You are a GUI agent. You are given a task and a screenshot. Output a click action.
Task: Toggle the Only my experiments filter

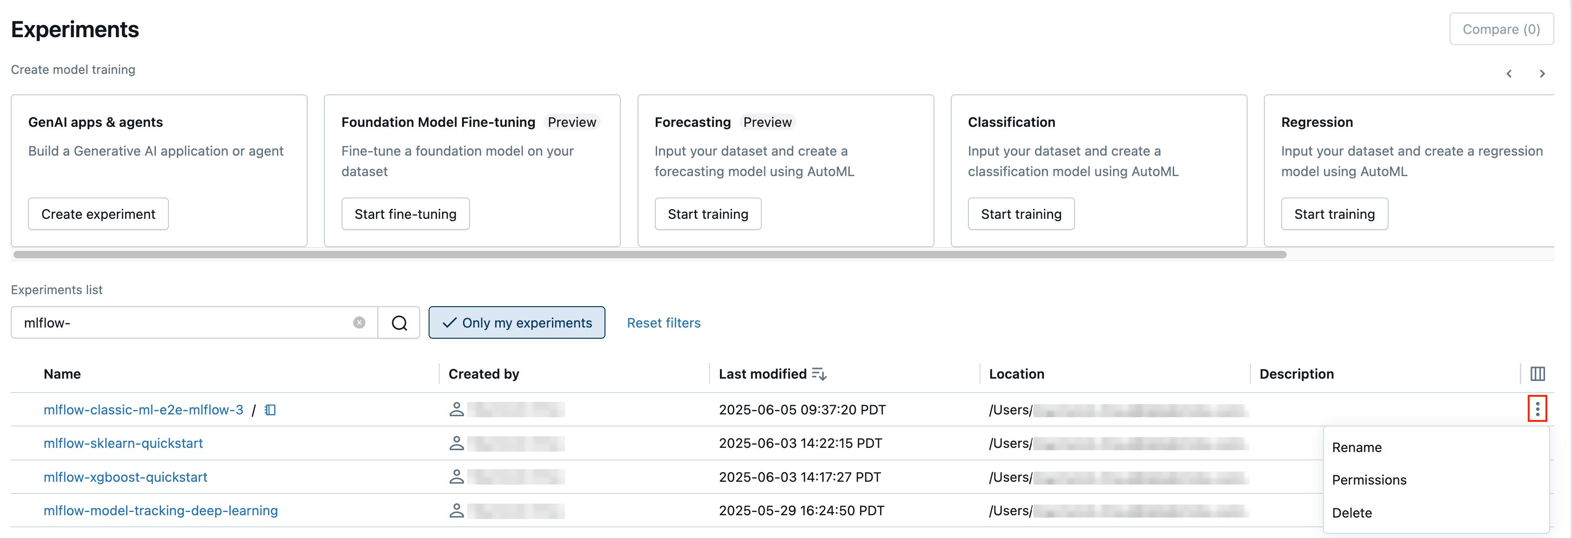(x=516, y=323)
